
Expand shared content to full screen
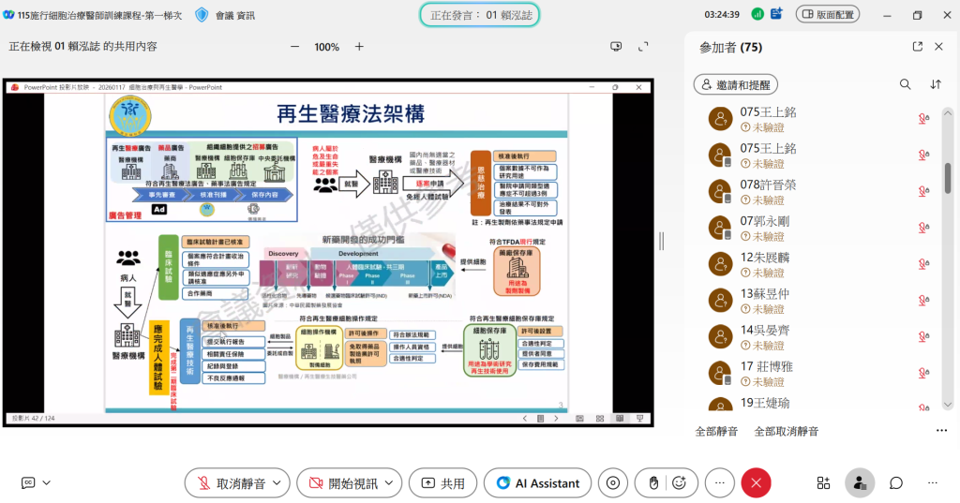point(643,47)
